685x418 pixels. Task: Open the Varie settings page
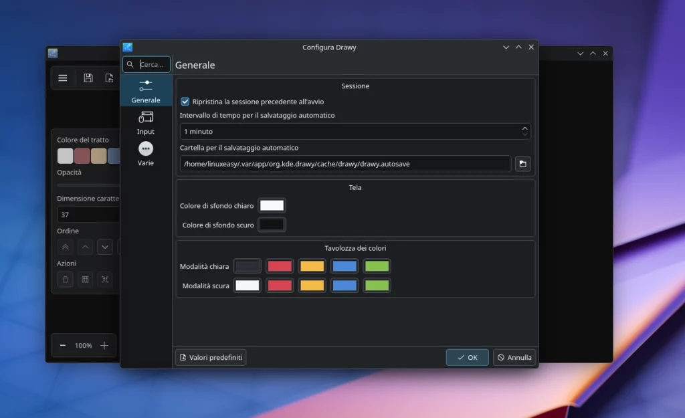click(x=146, y=154)
